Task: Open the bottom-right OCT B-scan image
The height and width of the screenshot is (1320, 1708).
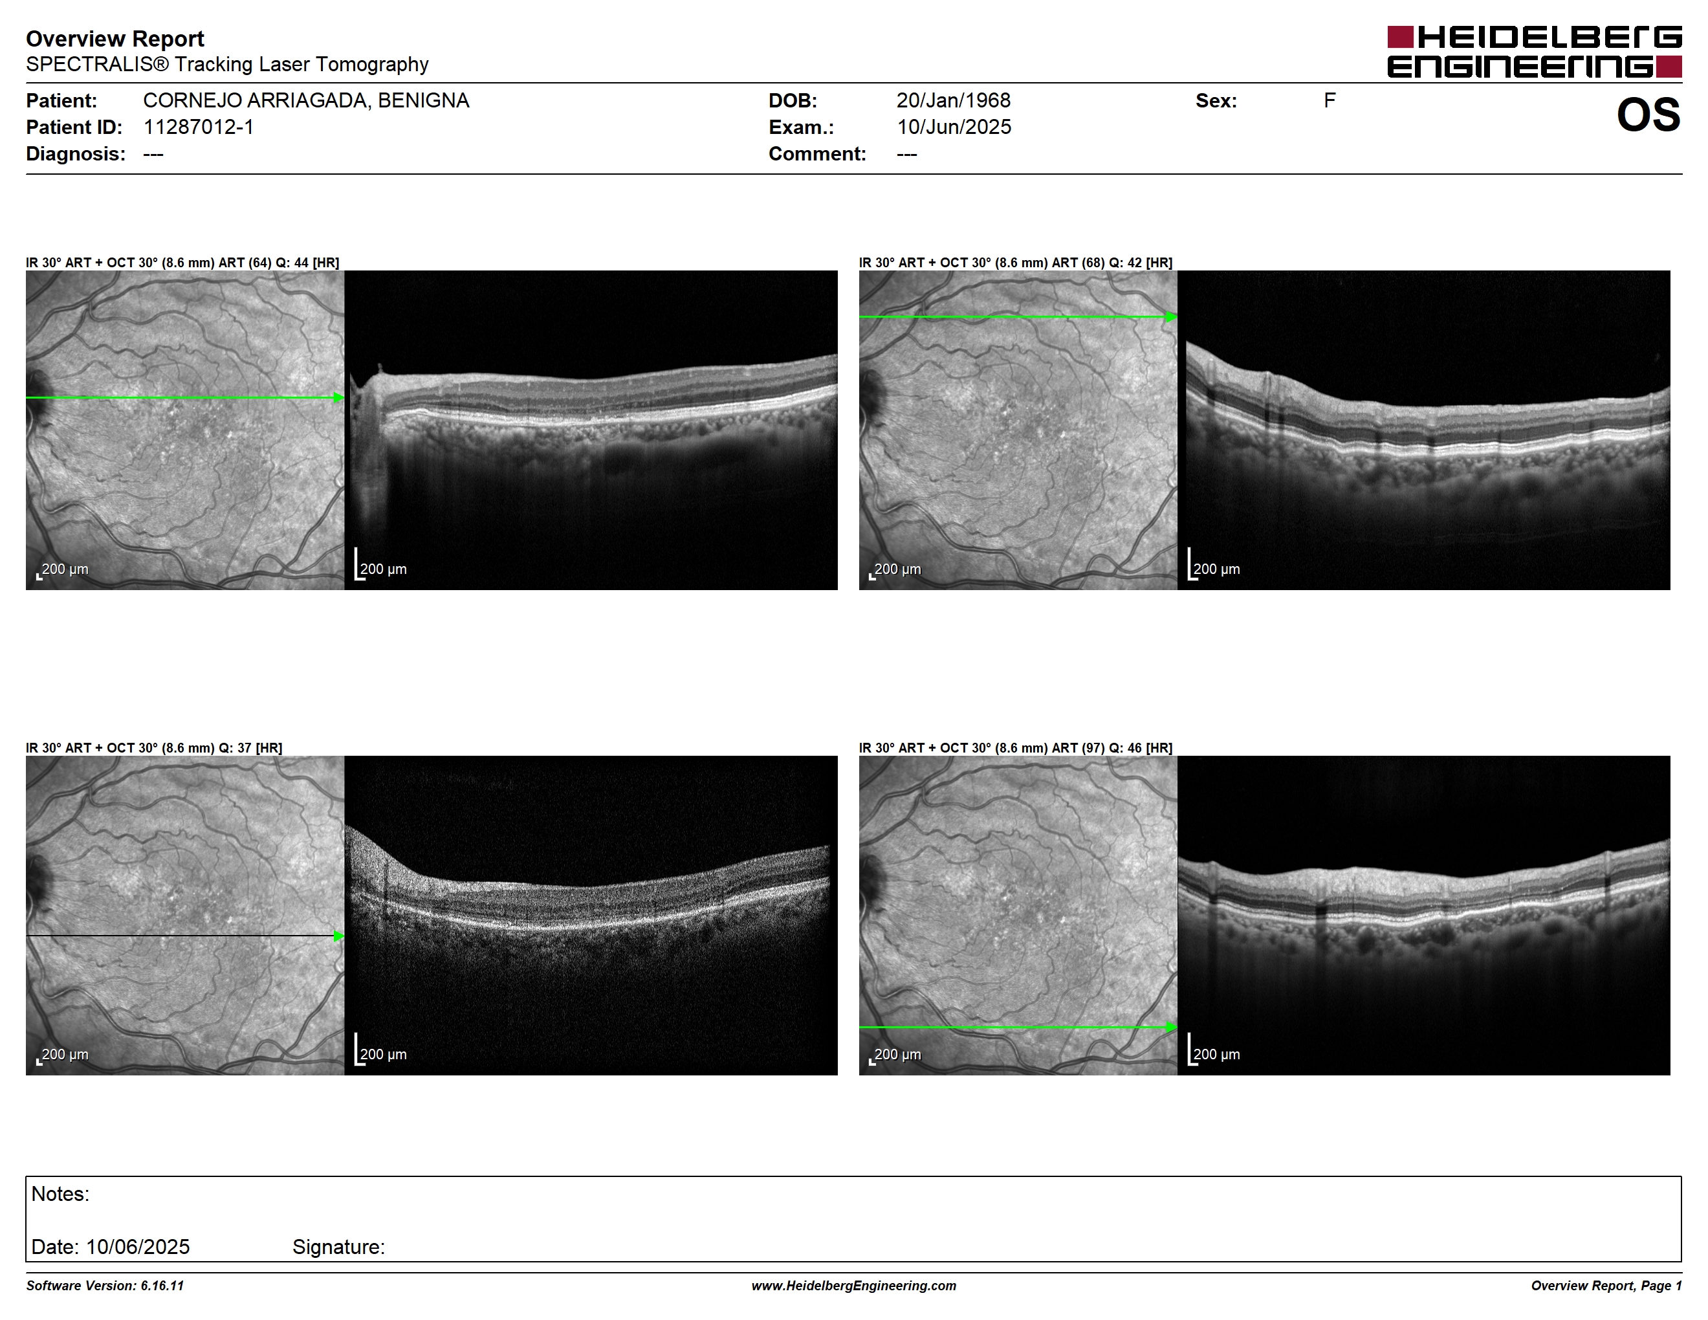Action: (1424, 915)
